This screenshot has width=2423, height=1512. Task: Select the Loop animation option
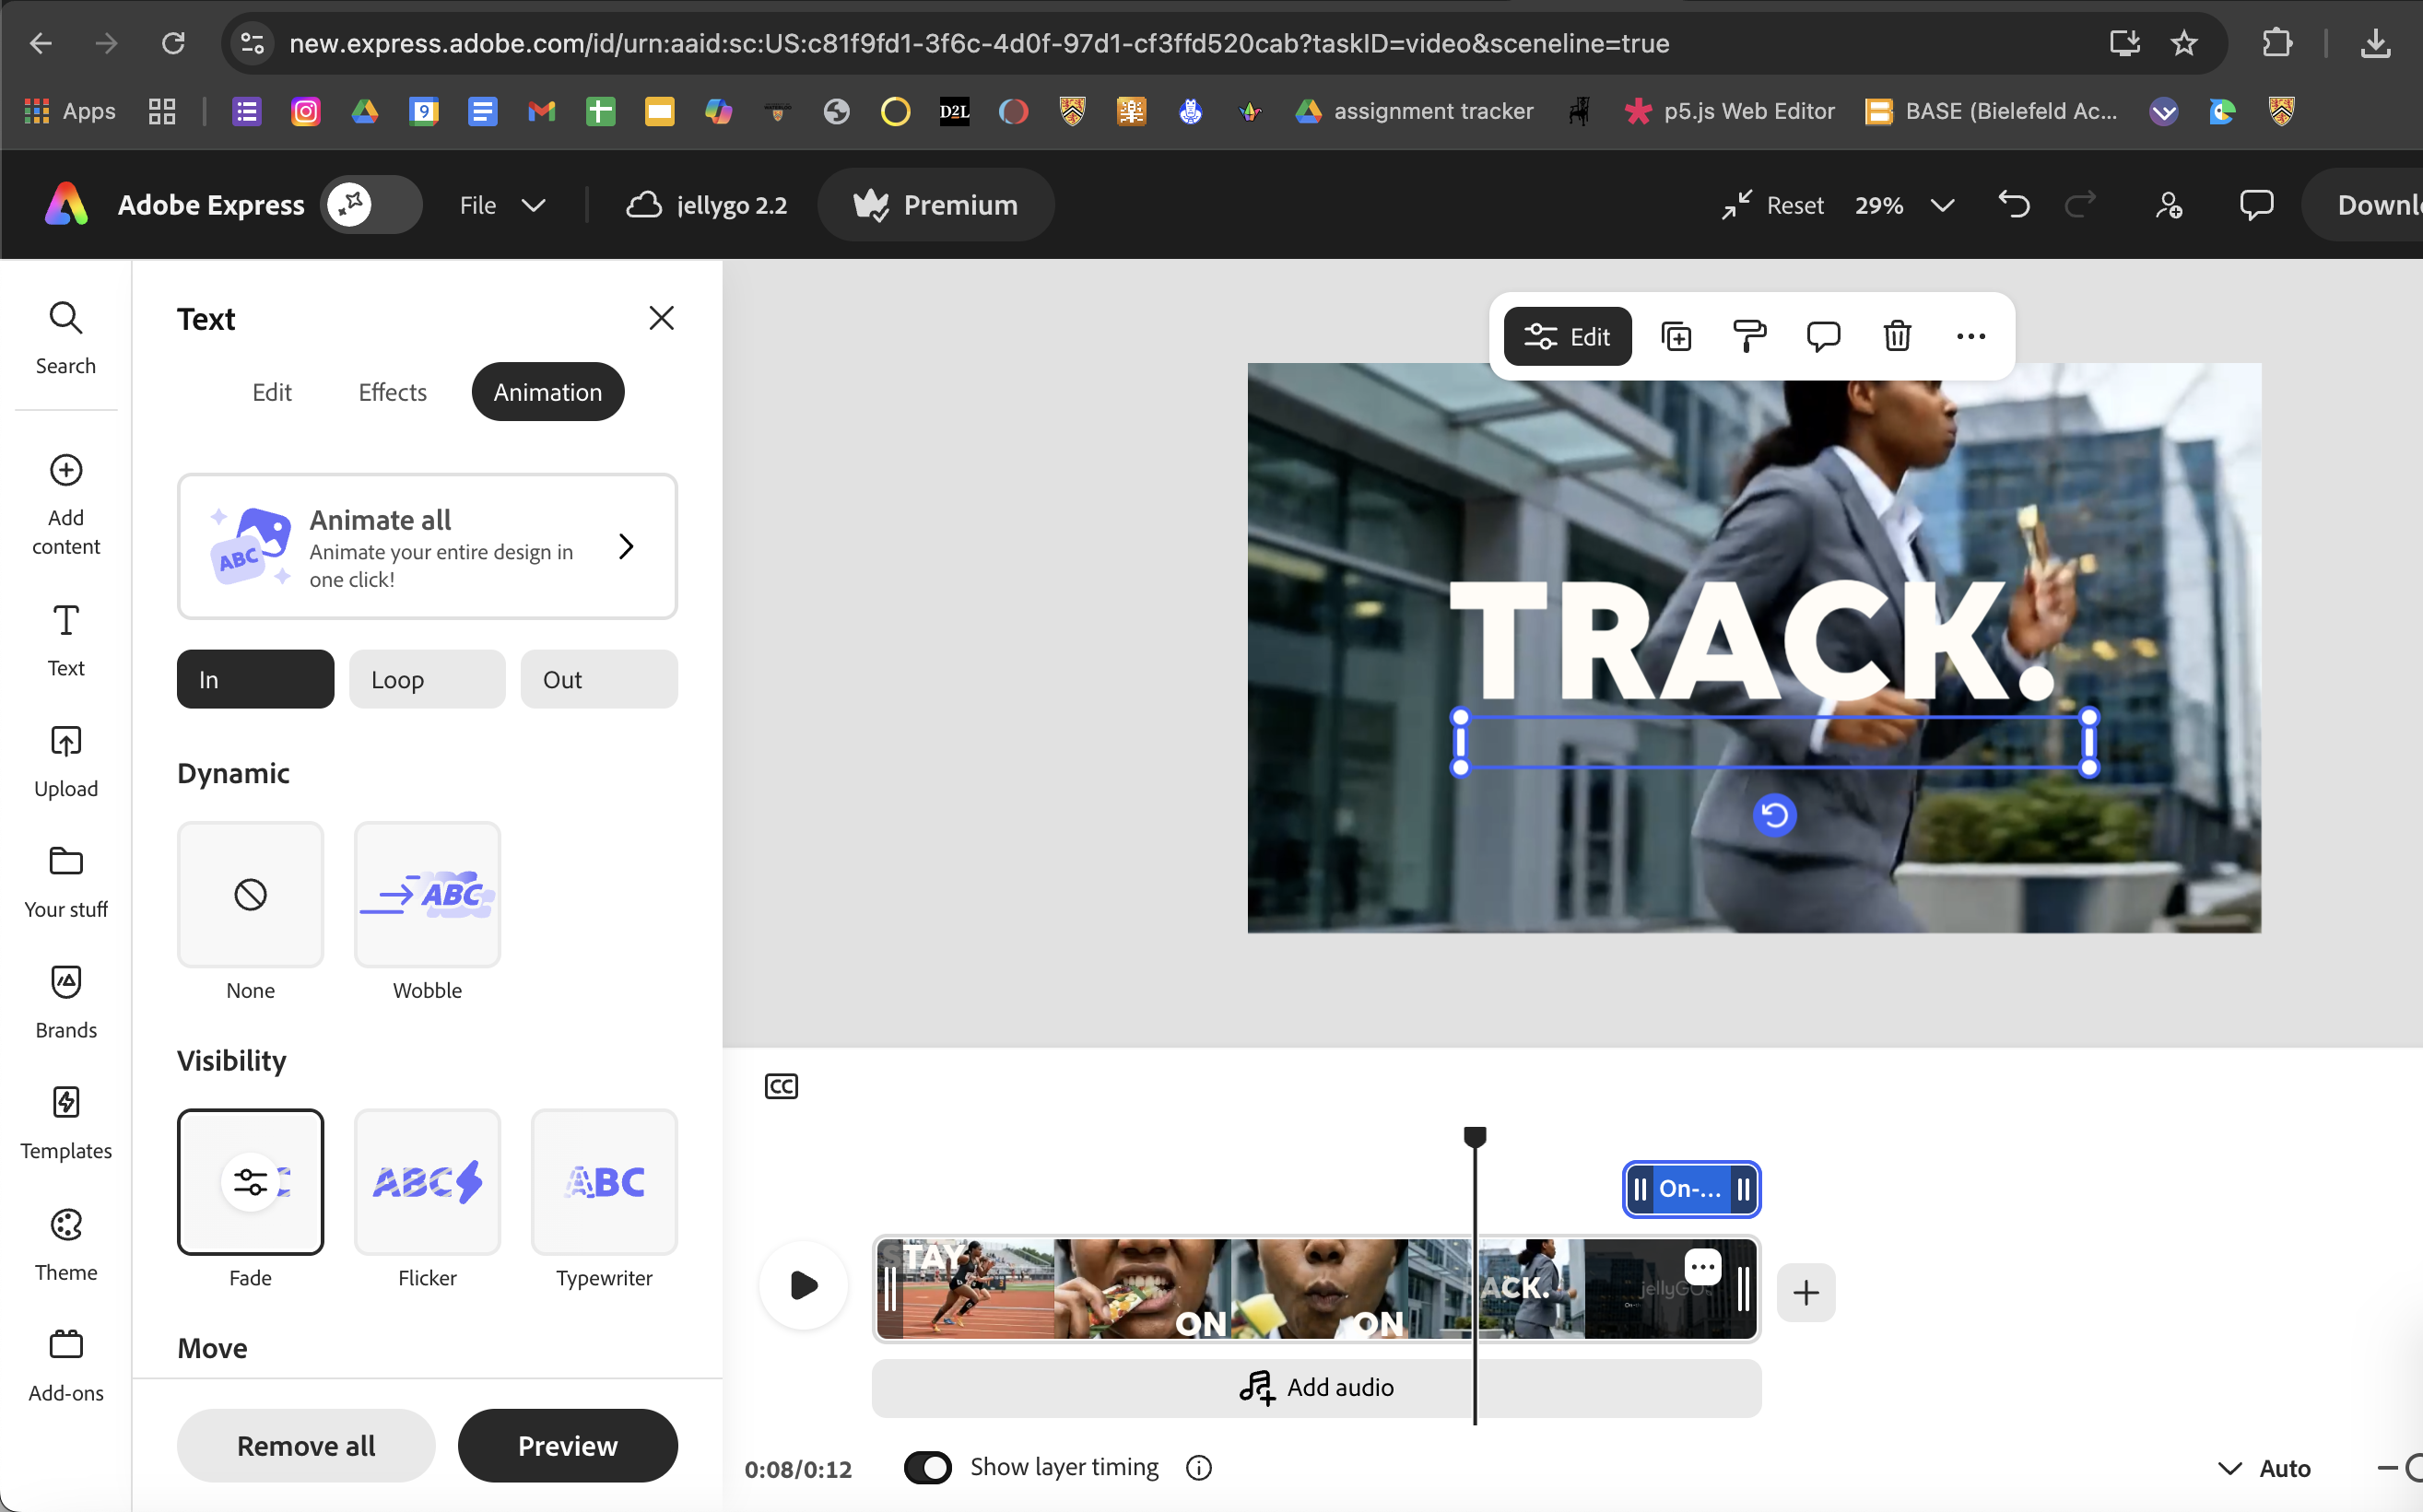[x=427, y=679]
